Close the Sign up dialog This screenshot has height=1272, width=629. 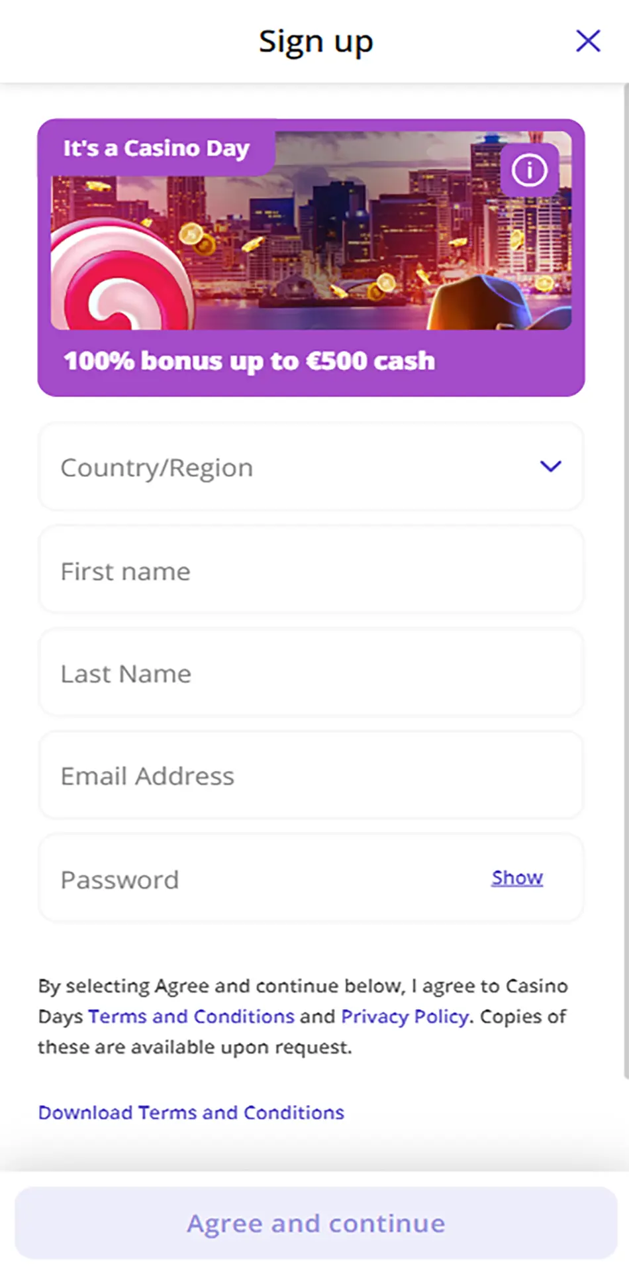[588, 41]
